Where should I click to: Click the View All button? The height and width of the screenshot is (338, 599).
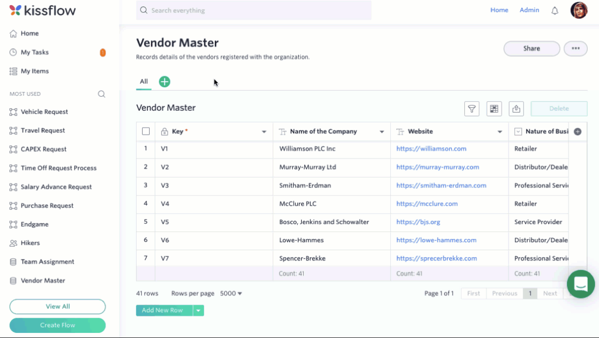[x=58, y=307]
